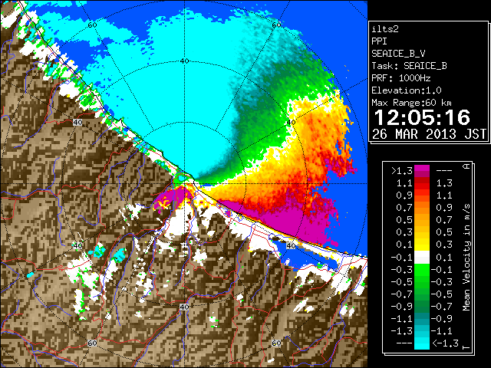Click the product name 'SEAICE_B_V'

[398, 54]
